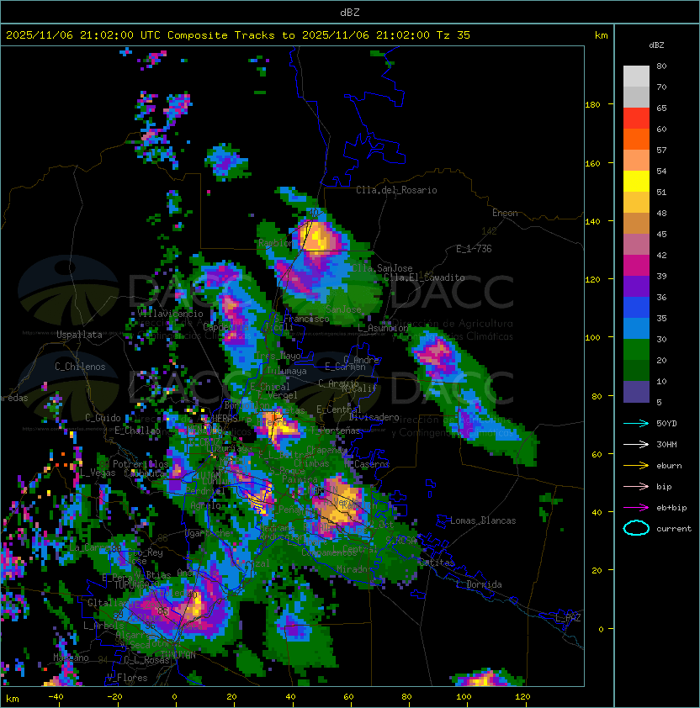Click the 'km' unit label at top right

pyautogui.click(x=601, y=35)
